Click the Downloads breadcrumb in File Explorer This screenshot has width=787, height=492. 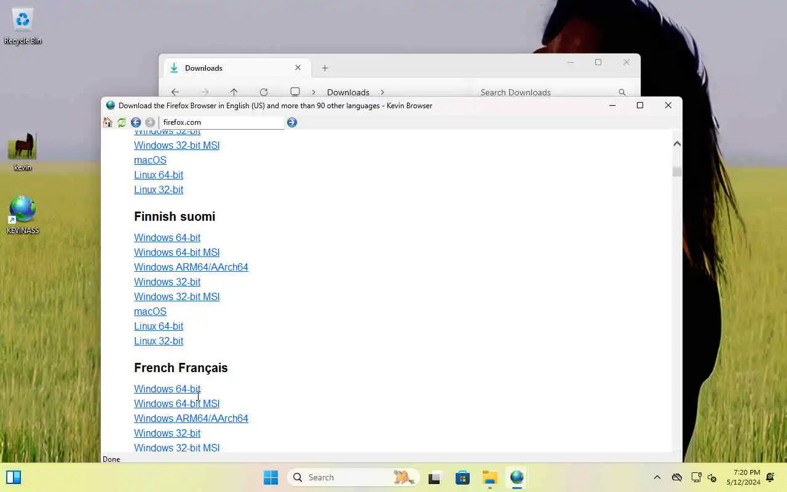[x=348, y=92]
